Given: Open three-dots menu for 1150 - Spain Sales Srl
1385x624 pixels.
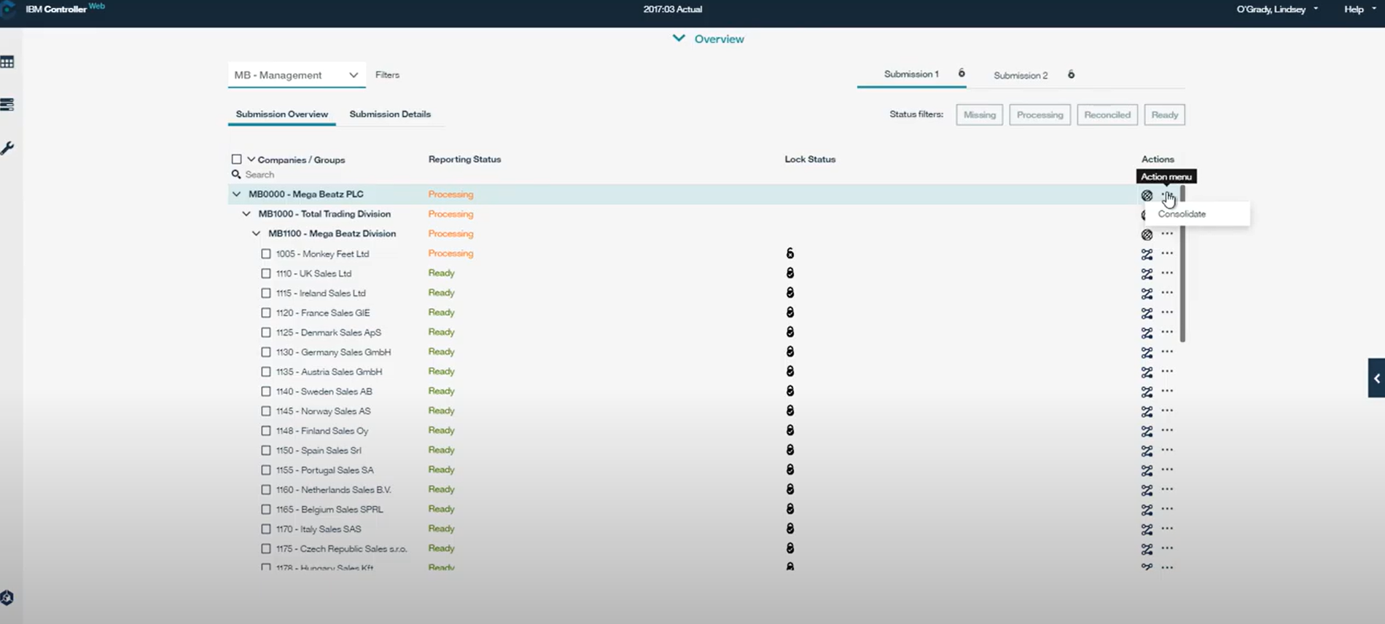Looking at the screenshot, I should [1167, 450].
